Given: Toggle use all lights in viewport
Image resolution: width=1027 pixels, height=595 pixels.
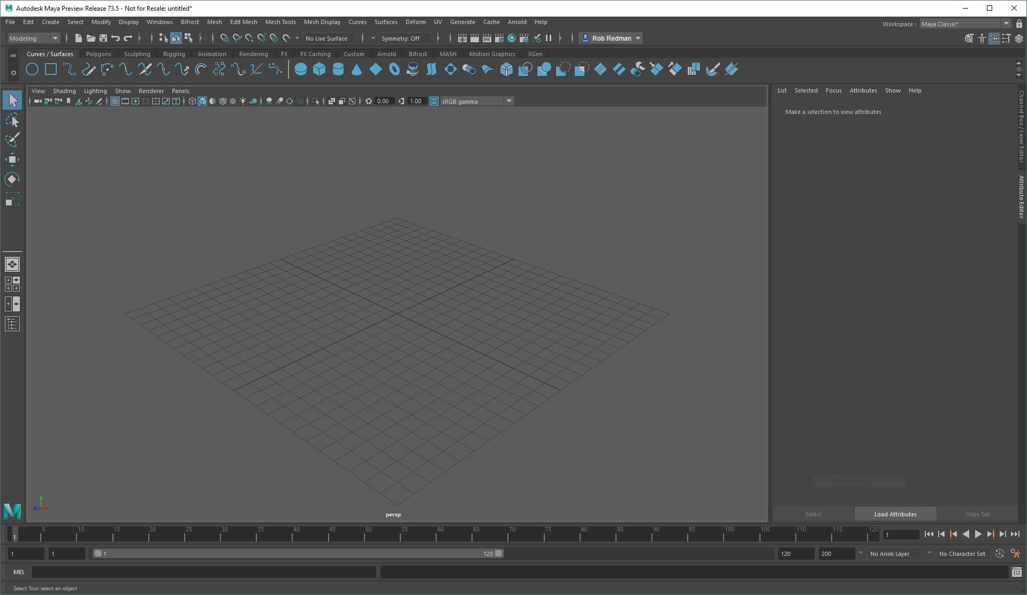Looking at the screenshot, I should [243, 101].
